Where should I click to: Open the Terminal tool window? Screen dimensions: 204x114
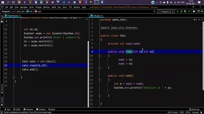click(41, 109)
